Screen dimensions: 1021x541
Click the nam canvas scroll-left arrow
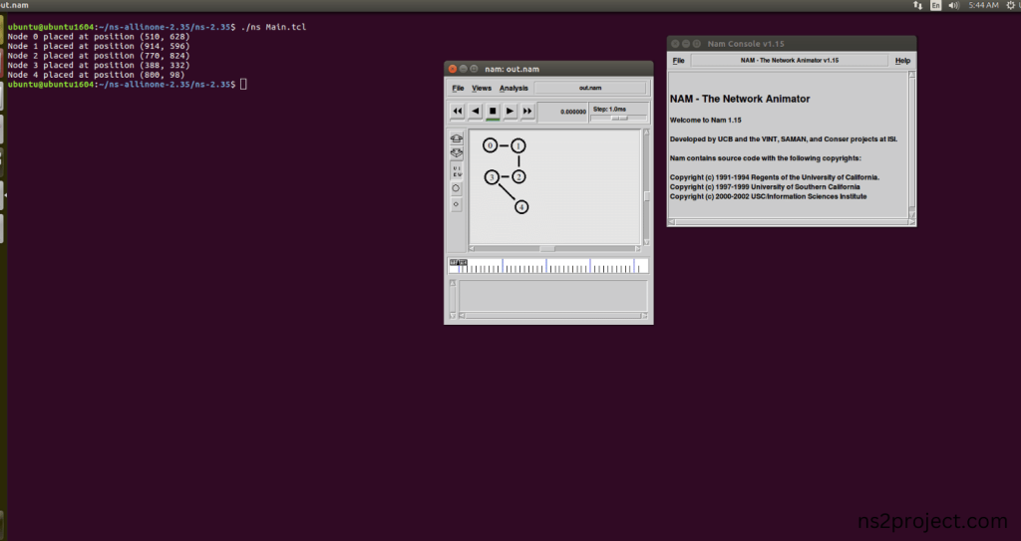[472, 249]
